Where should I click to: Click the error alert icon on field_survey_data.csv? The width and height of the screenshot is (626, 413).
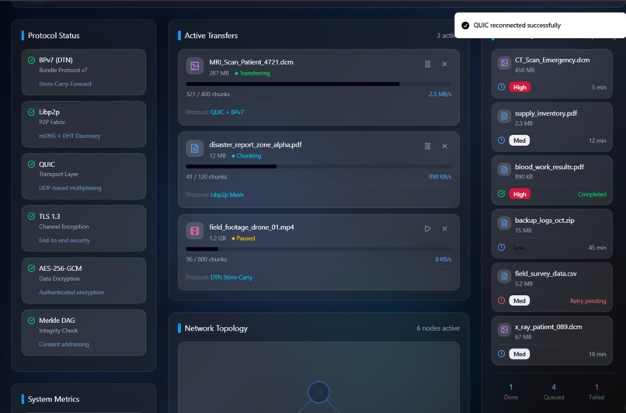coord(502,300)
